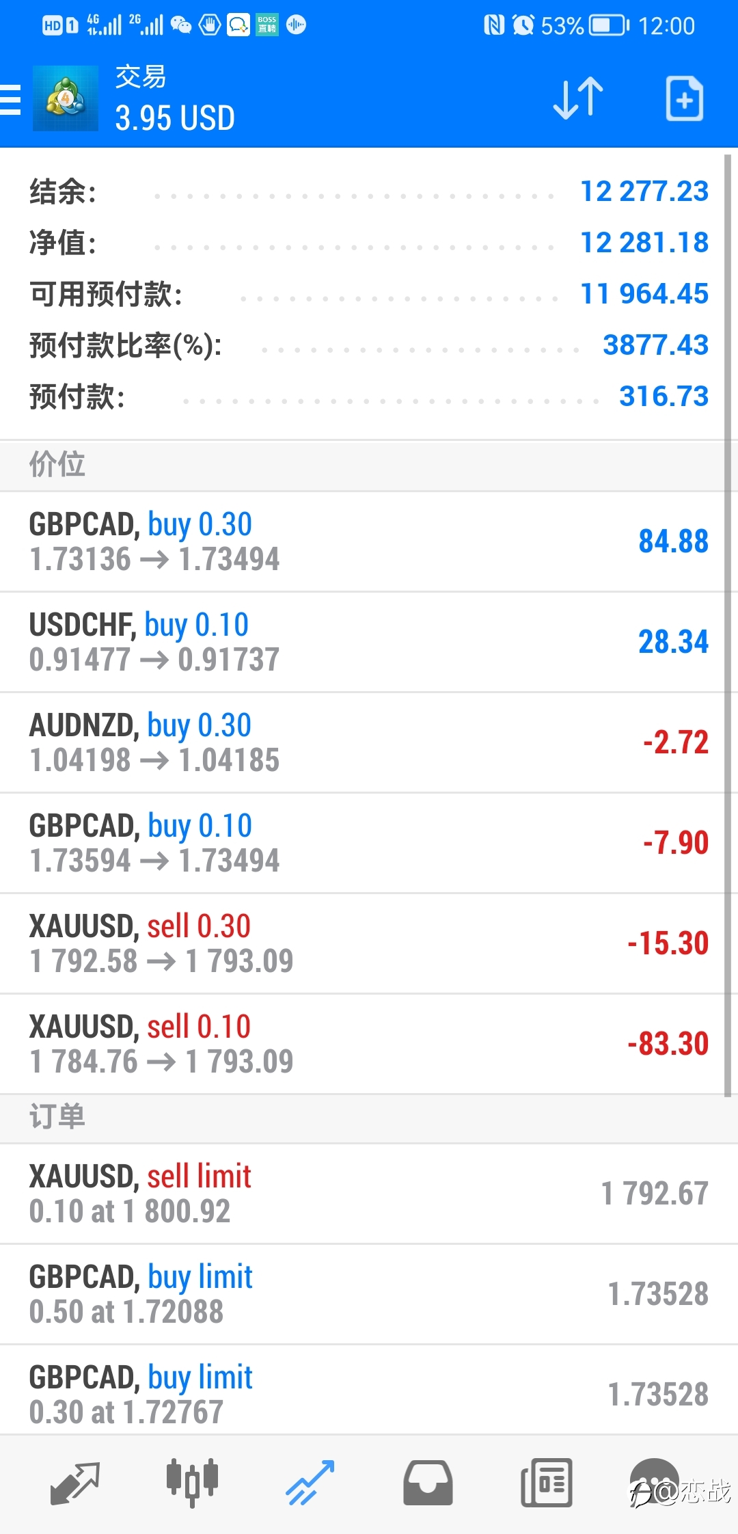Open the History inbox tray icon
Screen dimensions: 738x1534
point(428,1483)
